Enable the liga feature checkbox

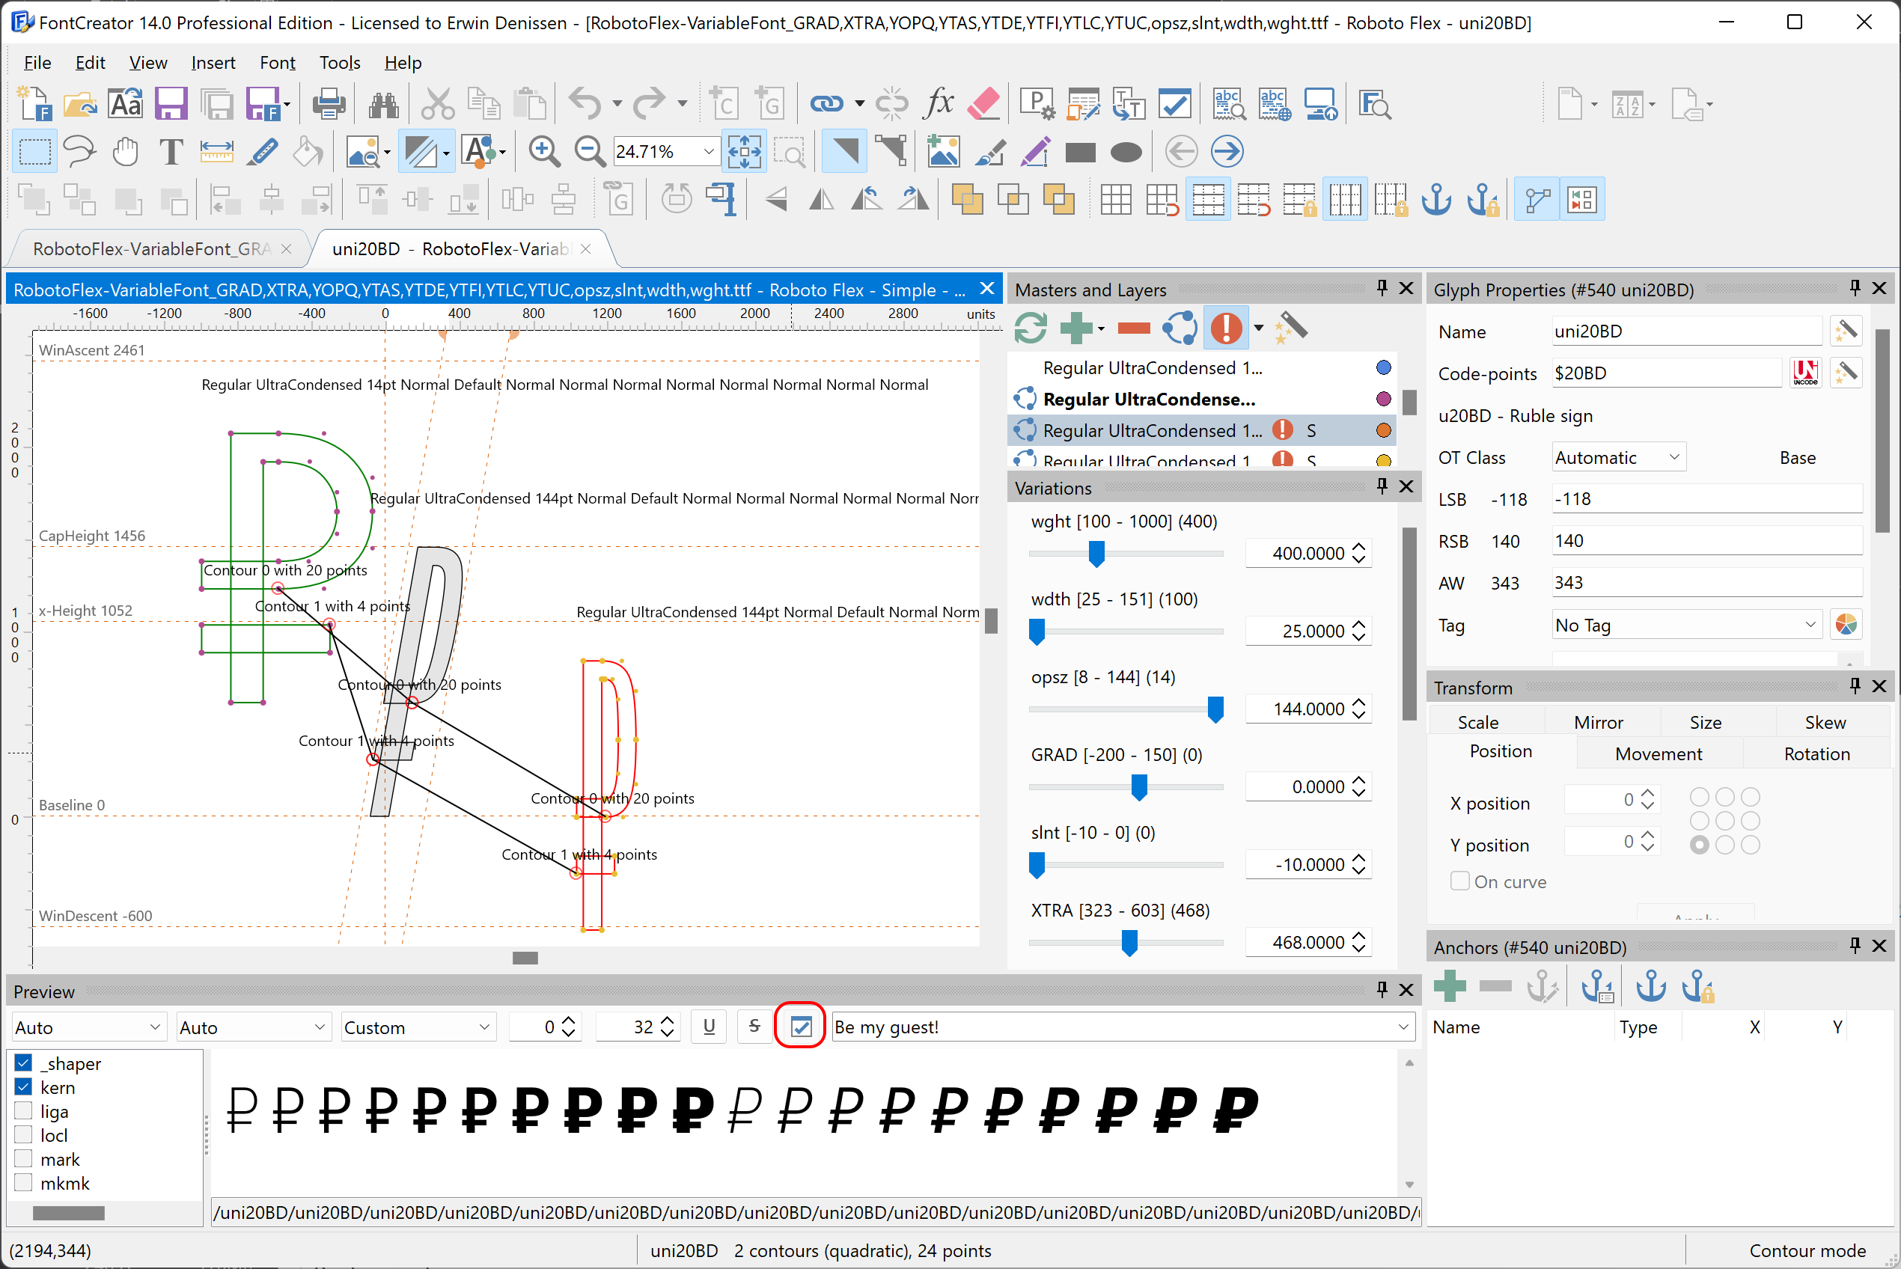click(x=23, y=1110)
